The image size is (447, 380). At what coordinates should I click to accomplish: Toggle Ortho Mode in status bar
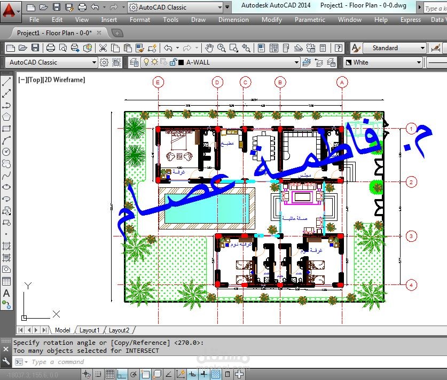tap(122, 374)
